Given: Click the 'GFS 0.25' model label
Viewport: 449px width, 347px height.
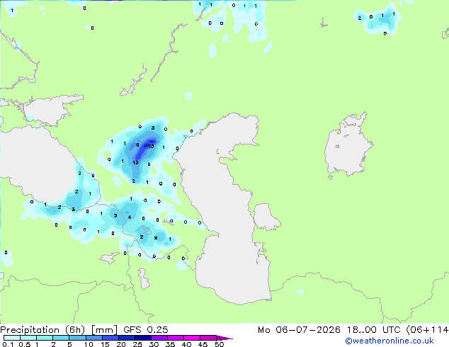Looking at the screenshot, I should point(146,330).
